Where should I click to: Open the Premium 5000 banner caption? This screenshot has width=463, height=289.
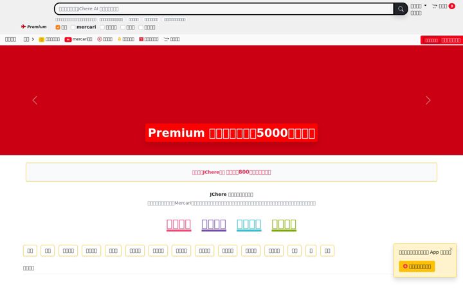[232, 133]
